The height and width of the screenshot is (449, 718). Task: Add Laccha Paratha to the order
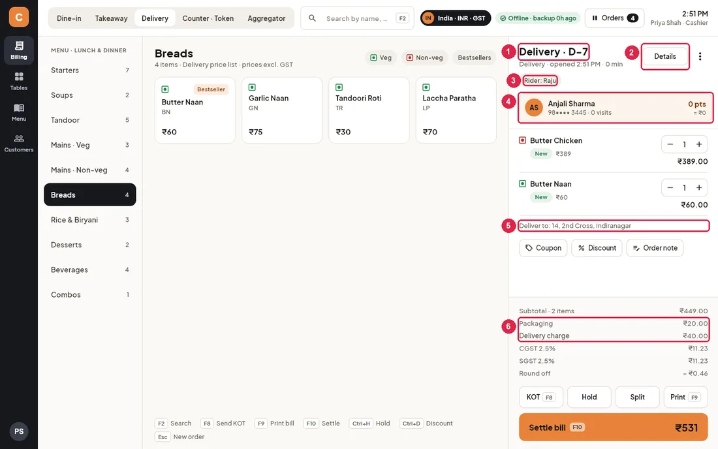pos(456,110)
